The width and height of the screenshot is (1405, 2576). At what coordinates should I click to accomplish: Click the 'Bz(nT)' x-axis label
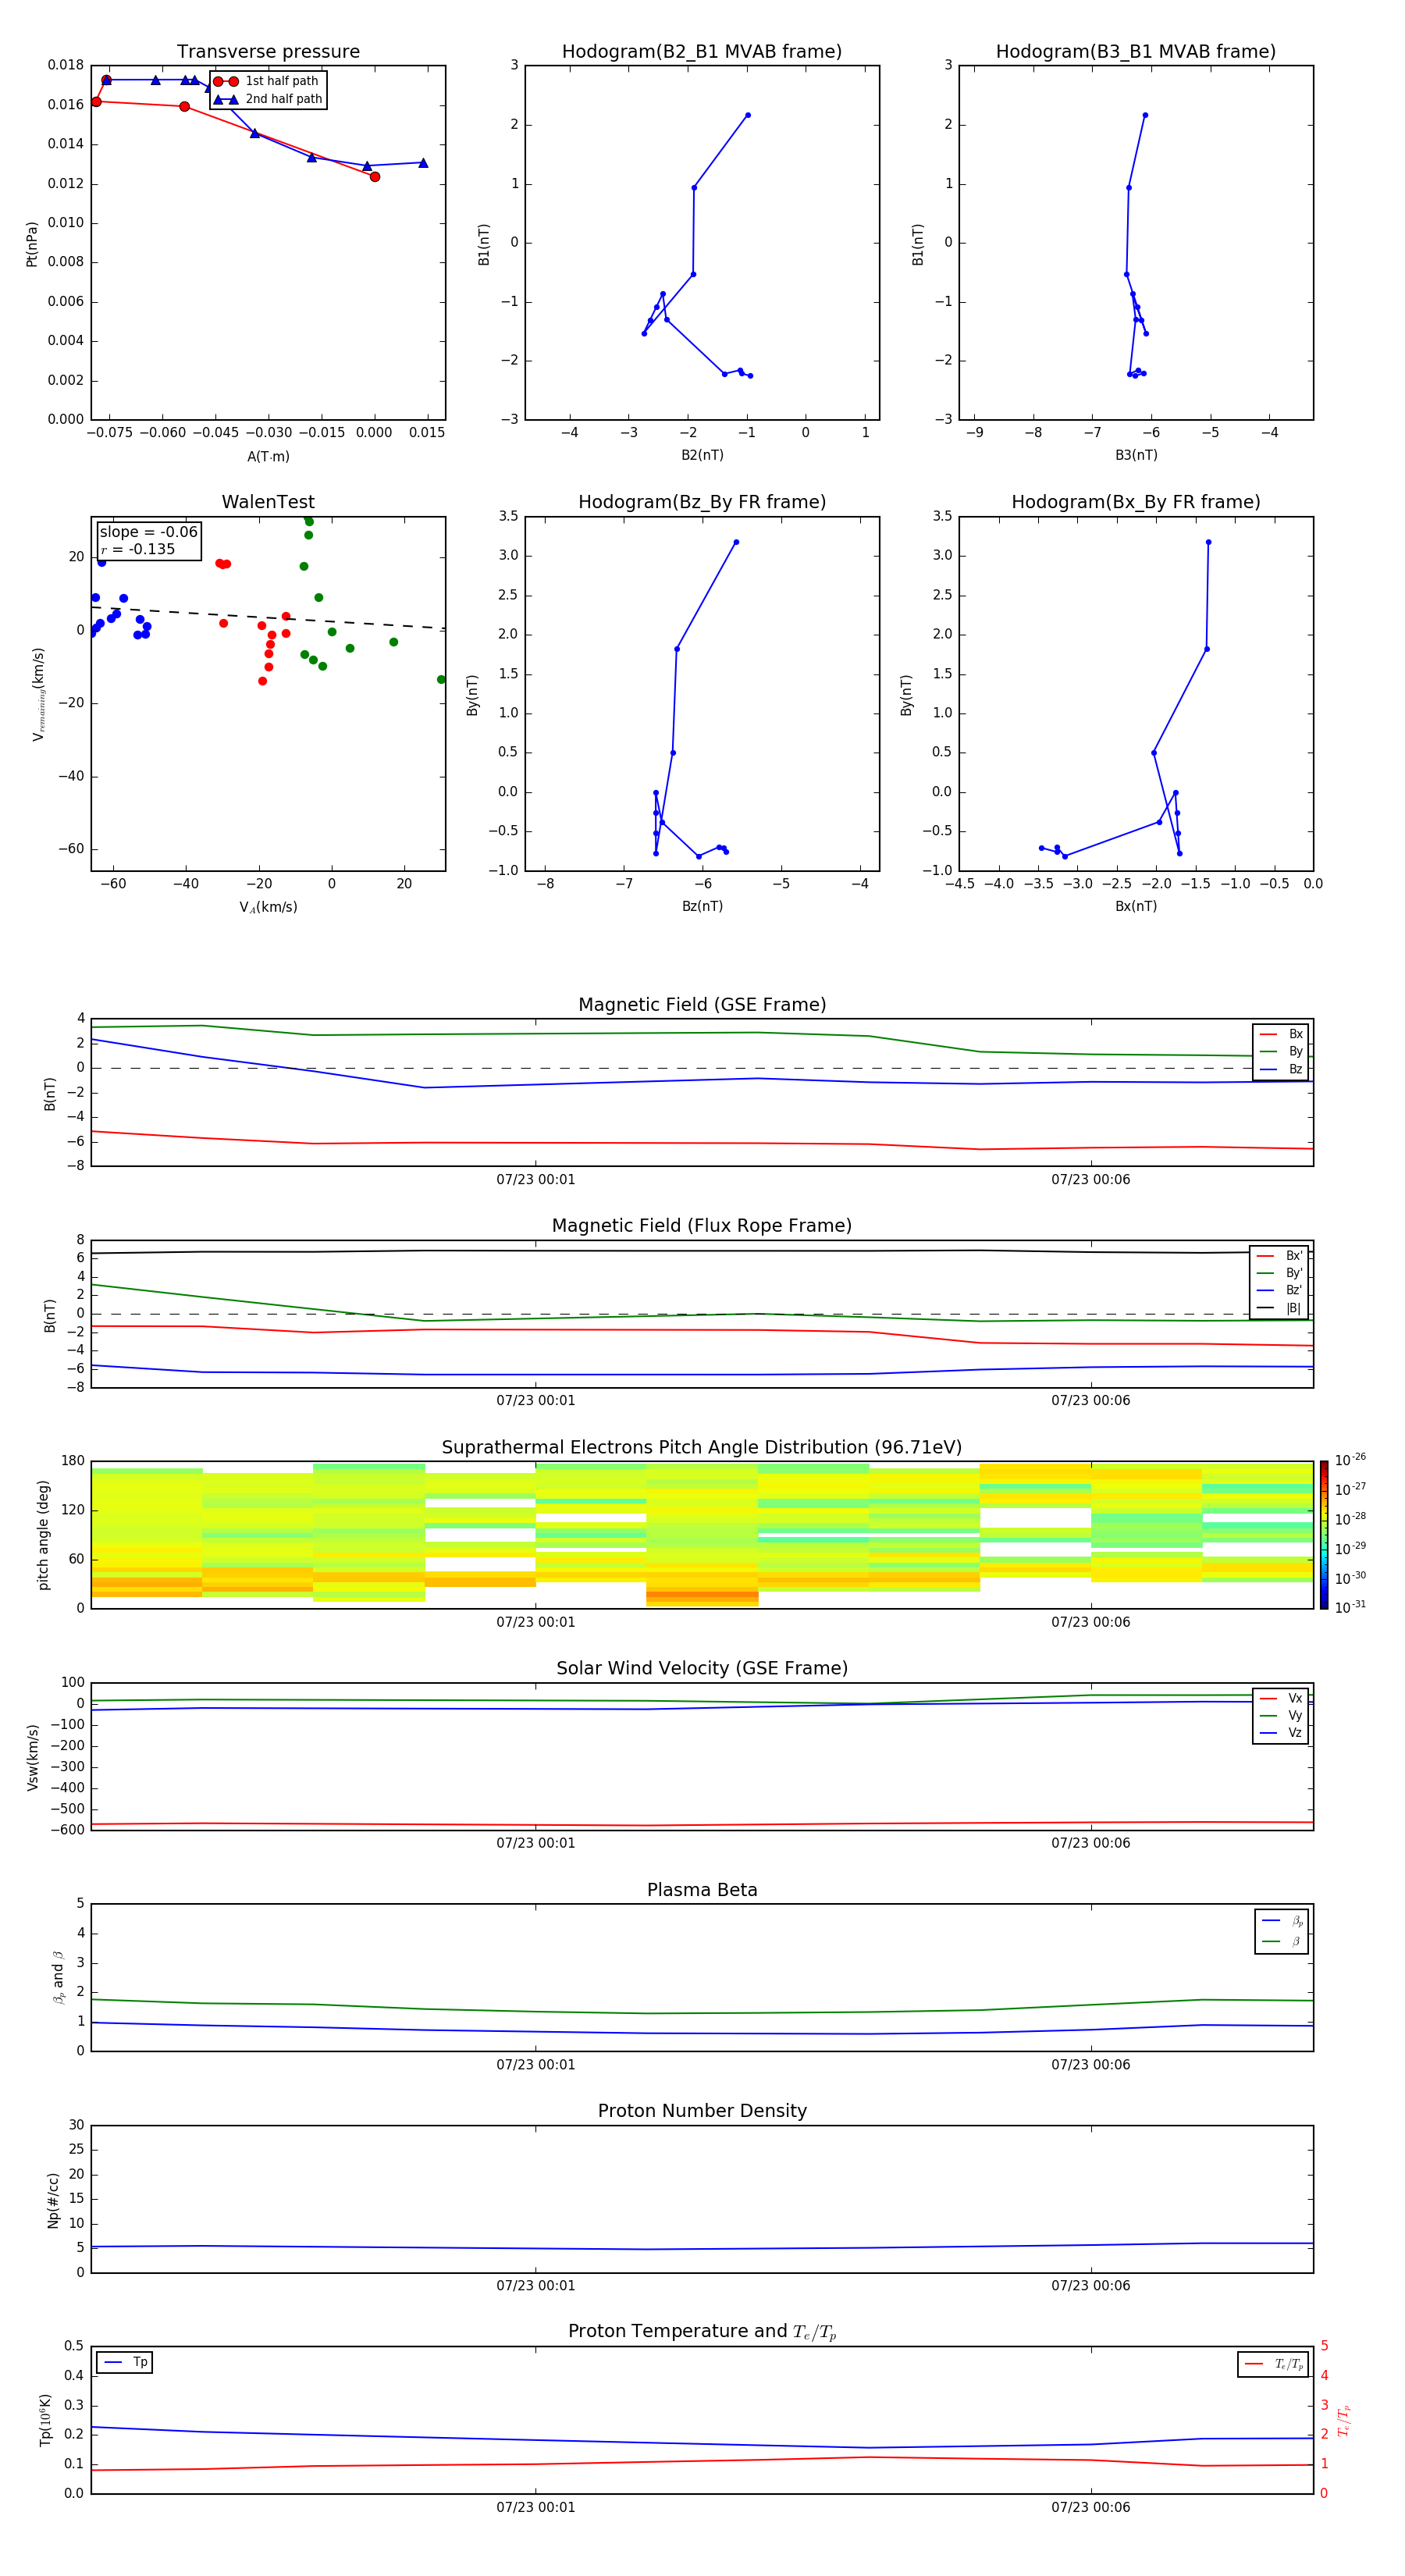pos(702,906)
